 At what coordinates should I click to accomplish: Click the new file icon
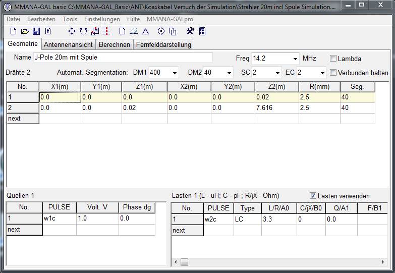(13, 31)
